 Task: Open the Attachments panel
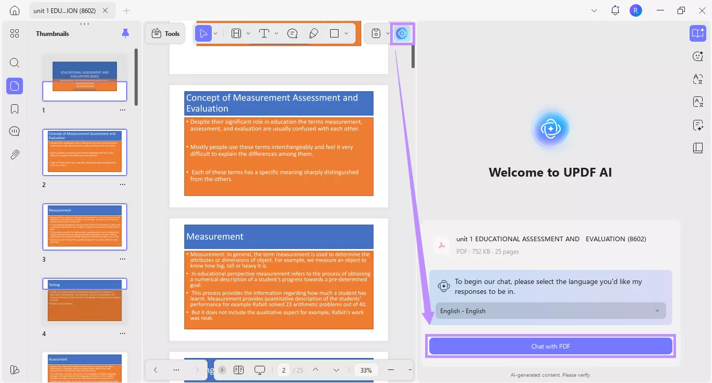14,154
